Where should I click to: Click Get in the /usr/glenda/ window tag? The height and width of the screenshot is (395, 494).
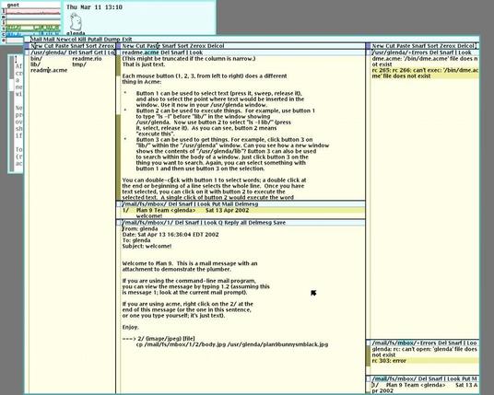98,52
